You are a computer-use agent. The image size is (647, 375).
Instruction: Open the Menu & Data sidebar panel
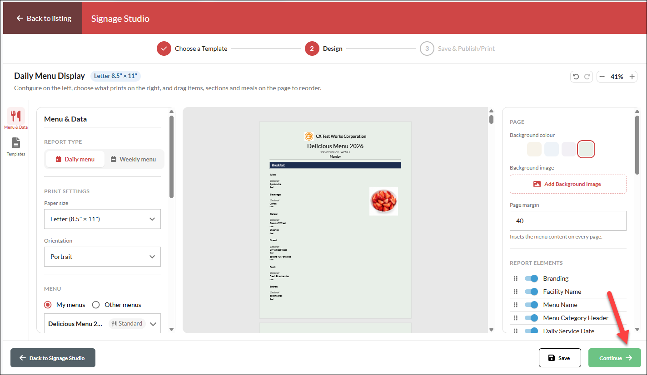pos(16,119)
